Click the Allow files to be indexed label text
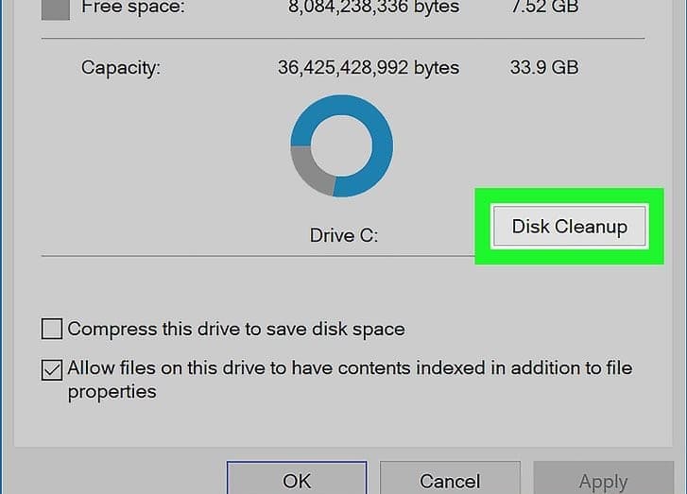The image size is (687, 494). point(350,368)
